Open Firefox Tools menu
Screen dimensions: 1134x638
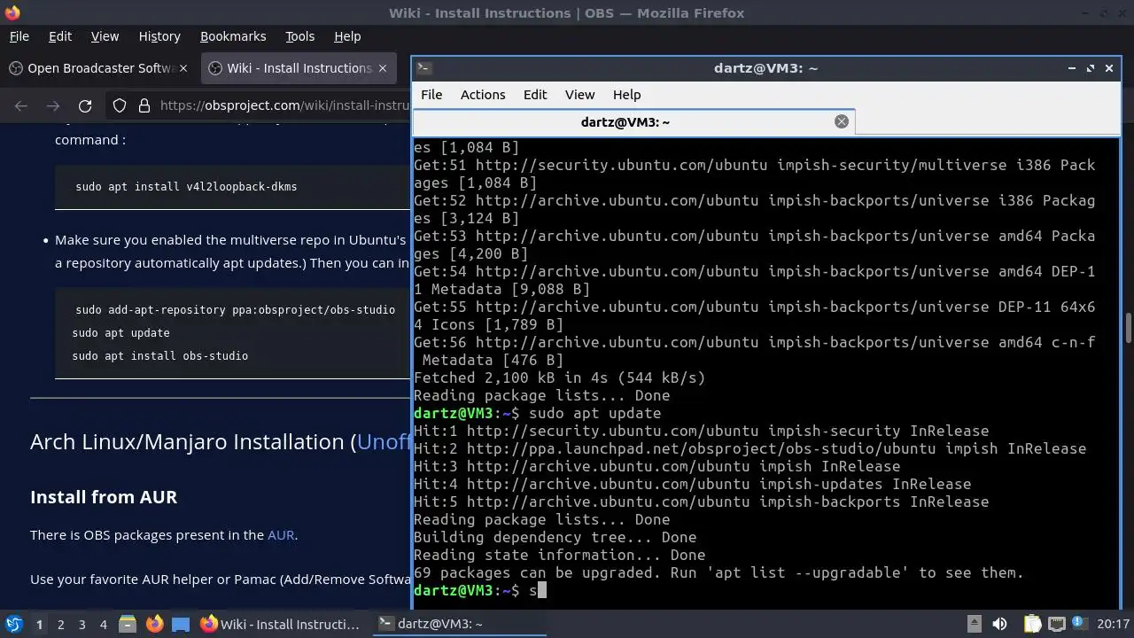(x=300, y=36)
